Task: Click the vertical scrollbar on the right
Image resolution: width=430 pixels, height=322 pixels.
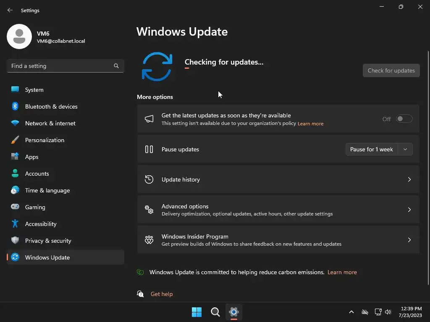Action: pos(428,168)
